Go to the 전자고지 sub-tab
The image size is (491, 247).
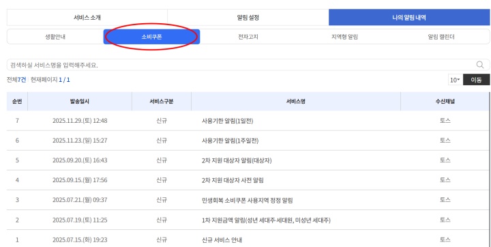pyautogui.click(x=248, y=37)
